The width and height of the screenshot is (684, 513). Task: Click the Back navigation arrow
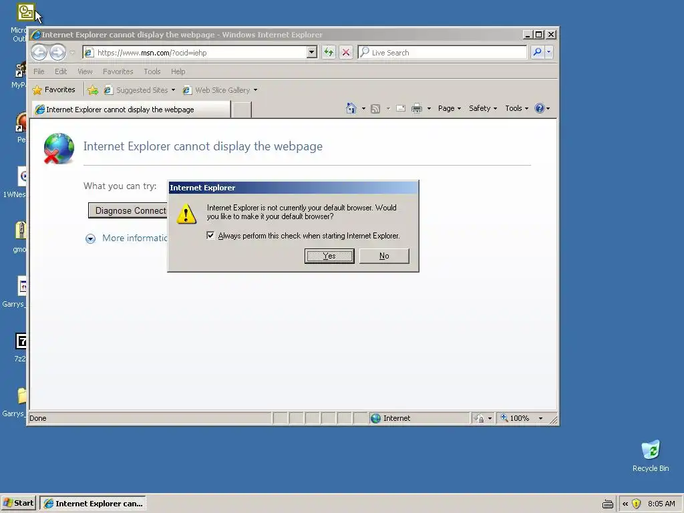(x=39, y=53)
